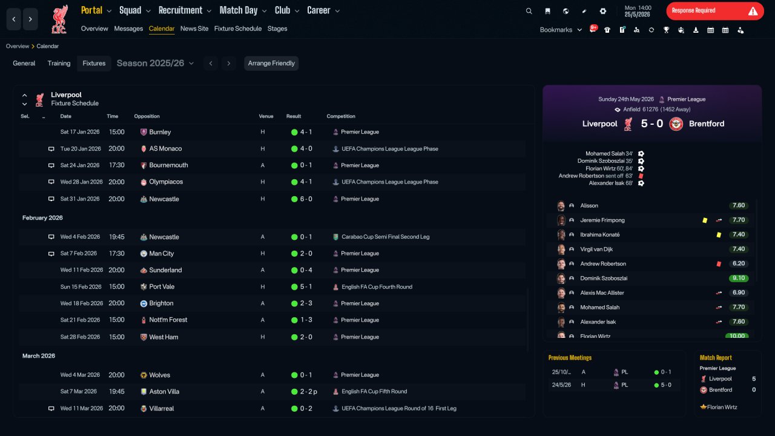Click the Aston Villa 2 - 2 p result

308,392
